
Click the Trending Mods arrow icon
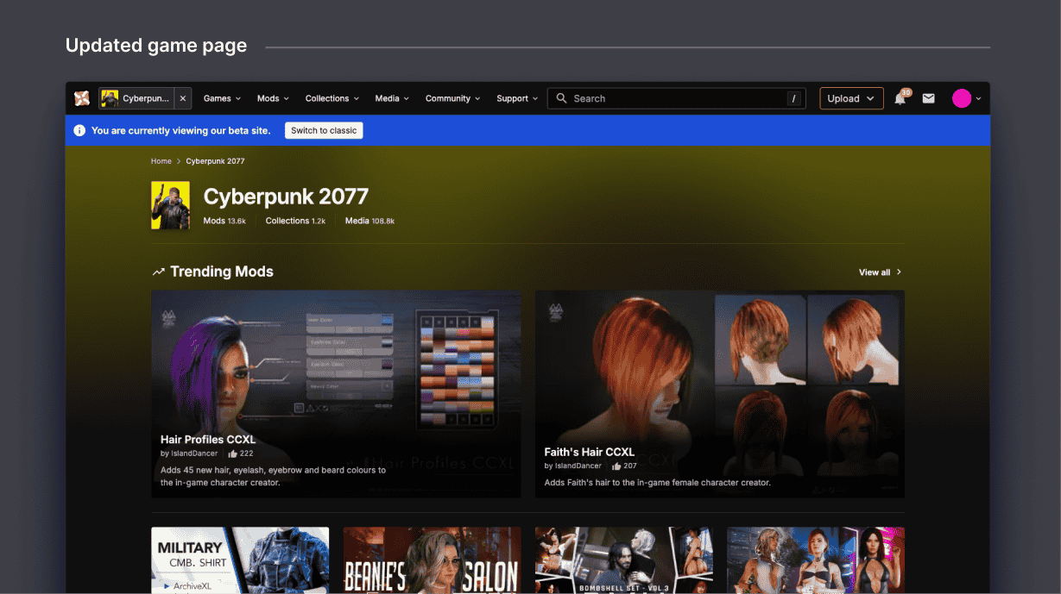[x=158, y=272]
